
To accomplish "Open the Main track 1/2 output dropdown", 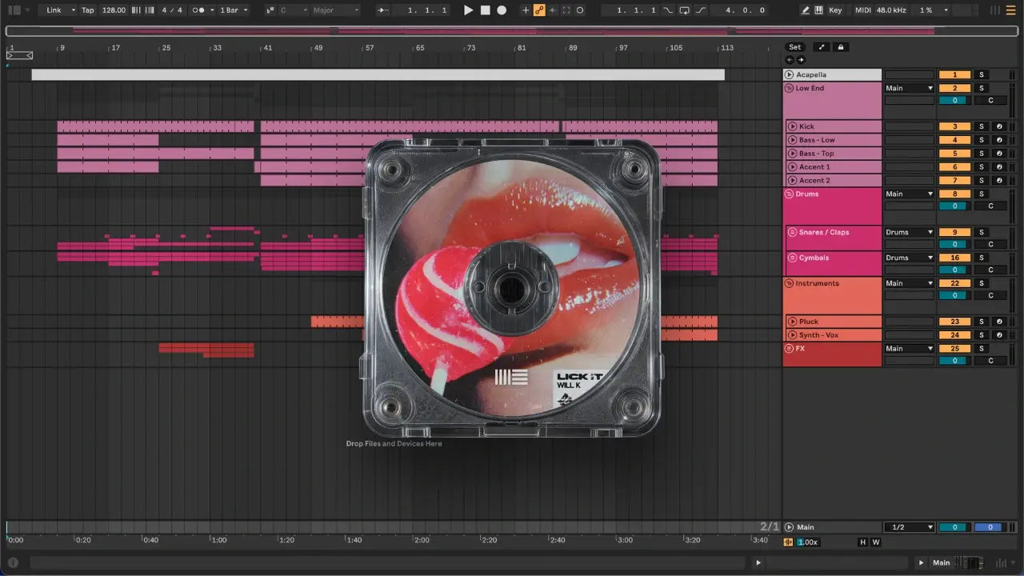I will click(x=910, y=527).
